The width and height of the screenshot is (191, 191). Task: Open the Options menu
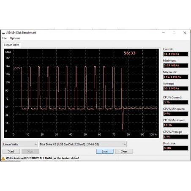pyautogui.click(x=15, y=38)
